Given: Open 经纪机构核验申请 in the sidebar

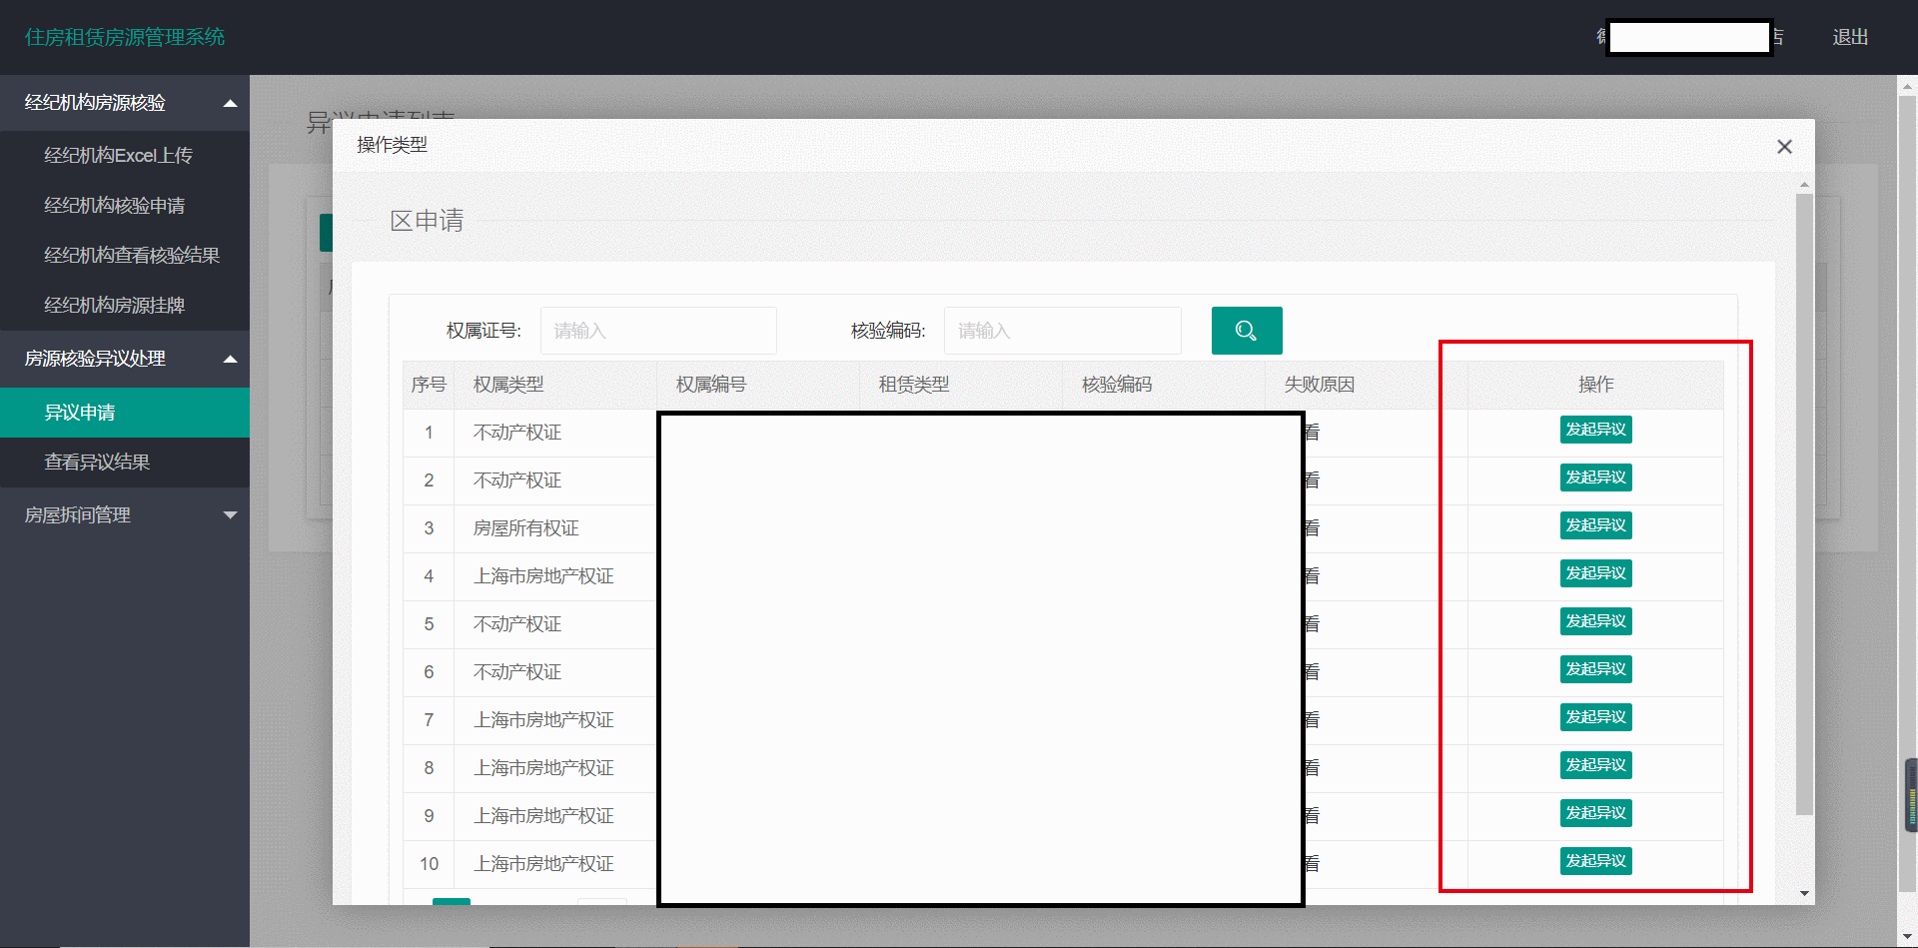Looking at the screenshot, I should tap(114, 206).
